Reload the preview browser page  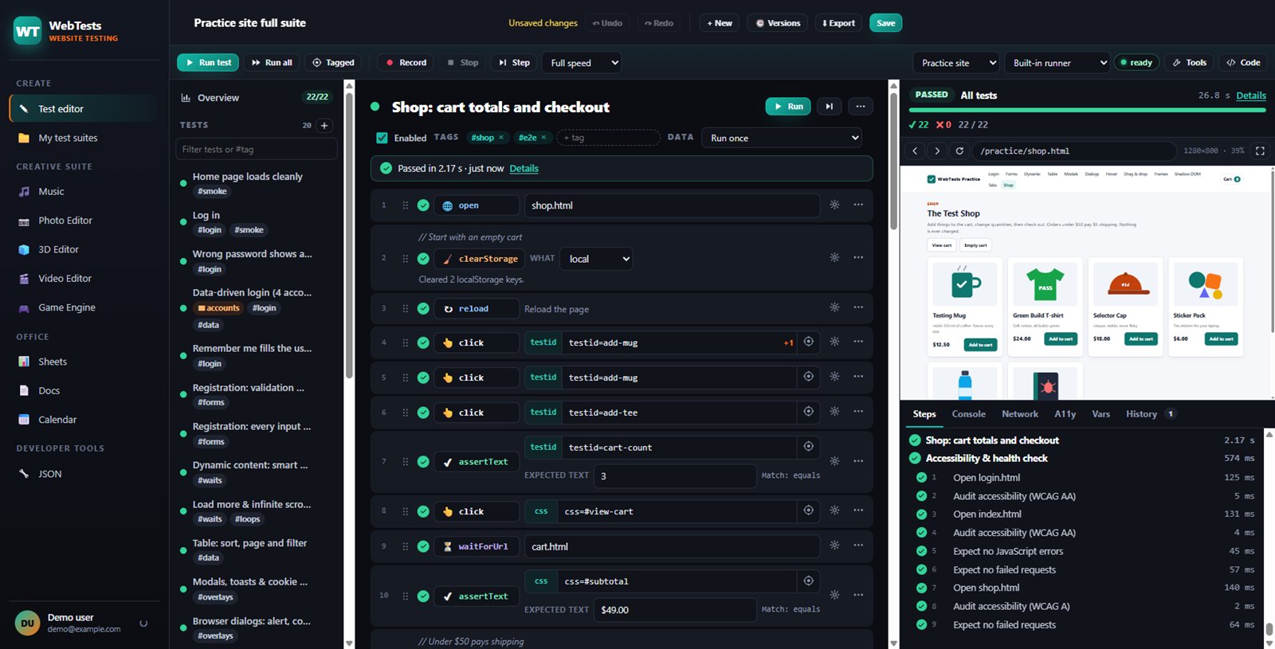[959, 151]
